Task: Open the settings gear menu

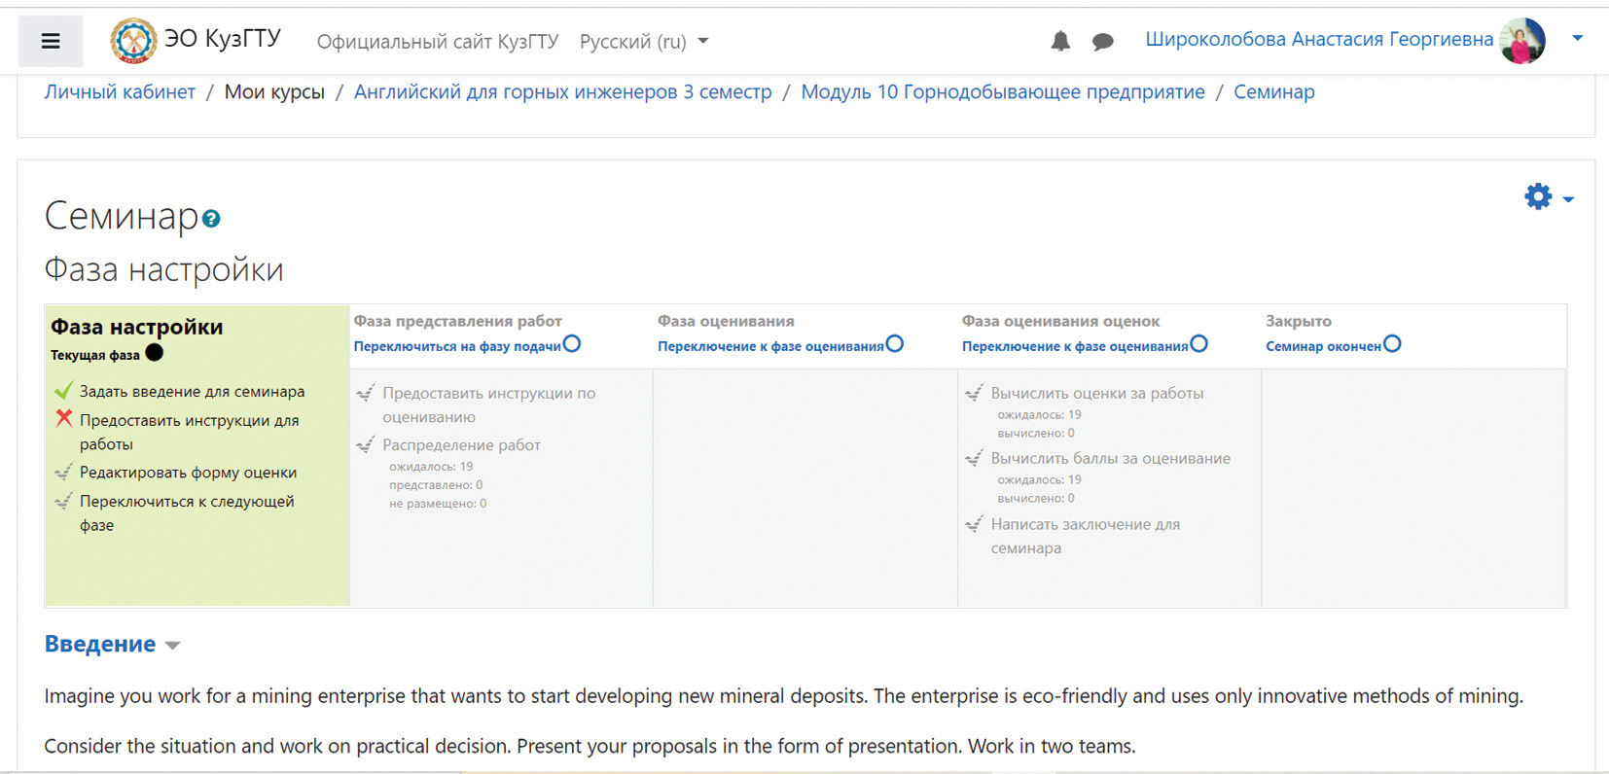Action: coord(1538,197)
